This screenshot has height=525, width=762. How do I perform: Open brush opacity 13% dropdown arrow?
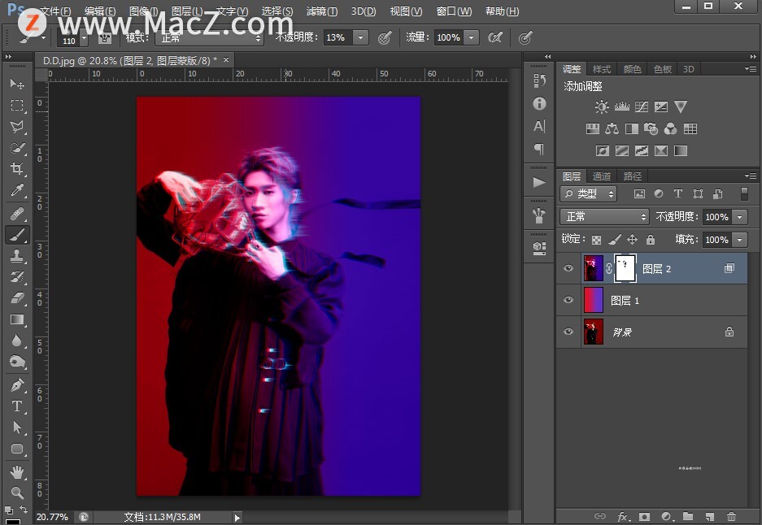point(360,37)
